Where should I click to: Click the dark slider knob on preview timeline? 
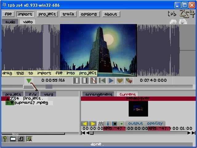[x=49, y=87]
